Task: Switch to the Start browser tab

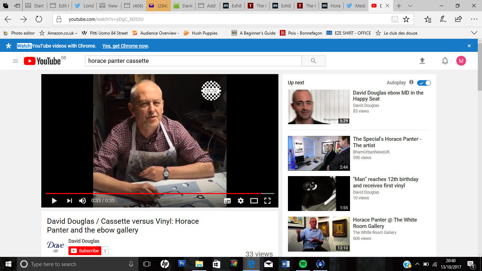Action: (35, 6)
